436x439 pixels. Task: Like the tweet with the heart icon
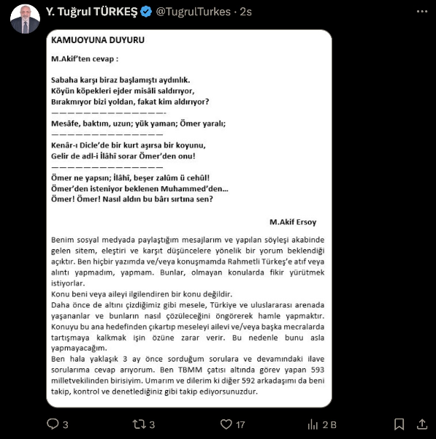226,424
